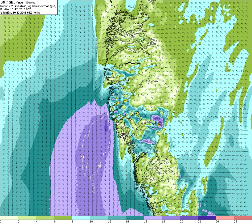This screenshot has width=252, height=223.
Task: Click the "IT: Mán. 10. 12. 2018 00Z" line
Action: point(16,9)
